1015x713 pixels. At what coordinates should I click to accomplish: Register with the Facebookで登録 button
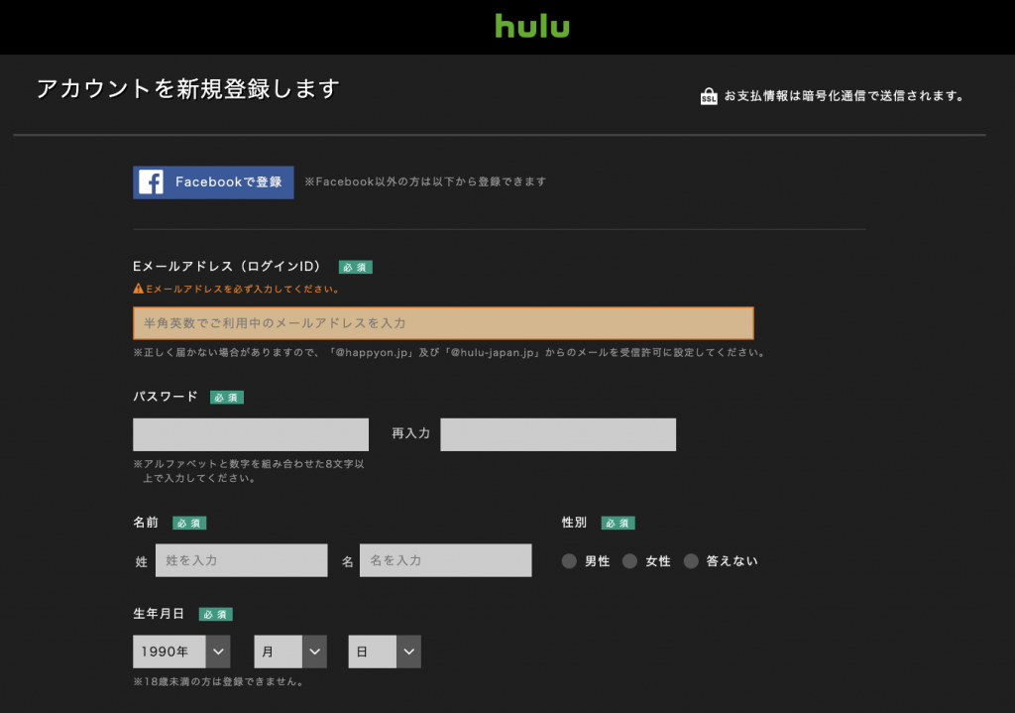(214, 182)
